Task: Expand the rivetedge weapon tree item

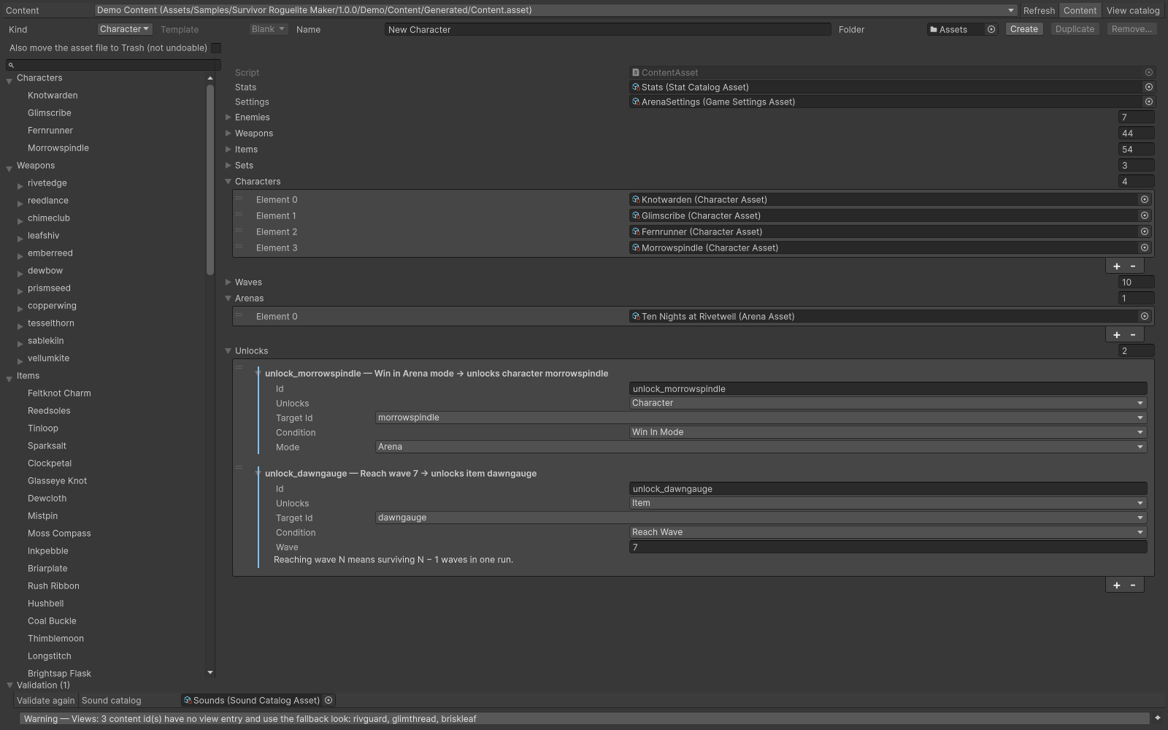Action: [20, 186]
